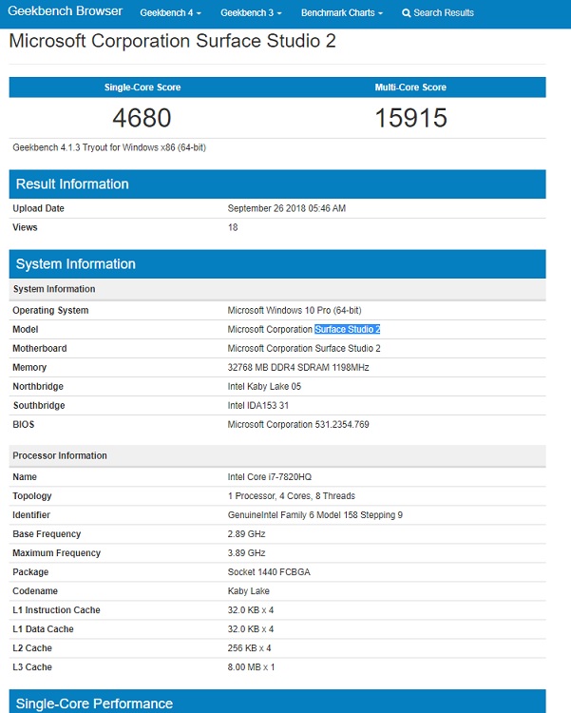The image size is (571, 713).
Task: Select the 2.89 GHz value
Action: (x=246, y=534)
